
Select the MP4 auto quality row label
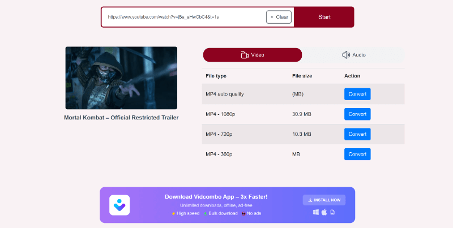pyautogui.click(x=225, y=94)
